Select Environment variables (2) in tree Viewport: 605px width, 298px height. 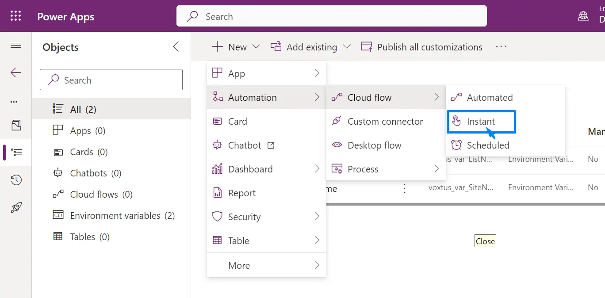(111, 215)
